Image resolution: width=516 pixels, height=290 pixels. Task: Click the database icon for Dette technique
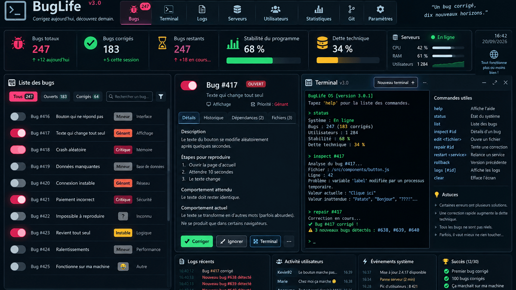coord(322,43)
